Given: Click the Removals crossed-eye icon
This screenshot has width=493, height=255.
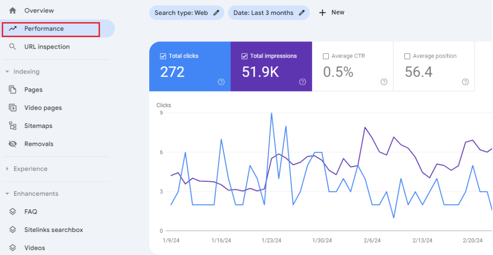Looking at the screenshot, I should click(x=13, y=144).
